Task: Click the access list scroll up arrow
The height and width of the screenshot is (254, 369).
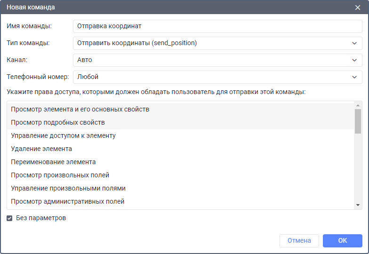Action: click(358, 105)
